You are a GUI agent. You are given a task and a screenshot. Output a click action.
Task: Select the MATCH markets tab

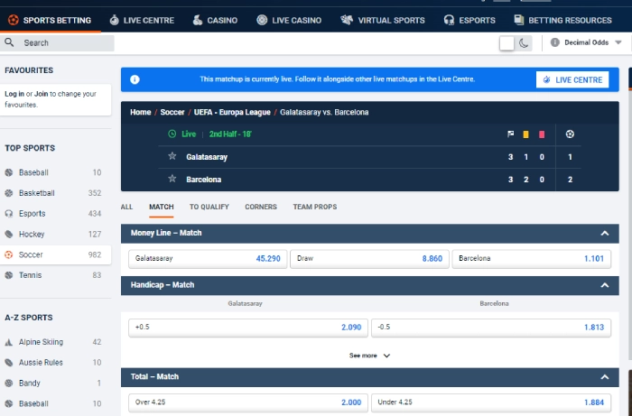click(x=162, y=207)
